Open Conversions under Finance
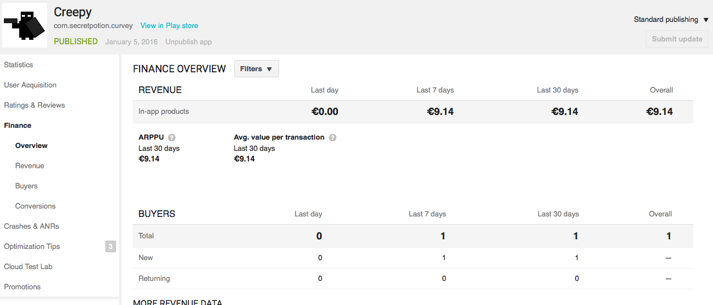This screenshot has height=305, width=713. 35,206
